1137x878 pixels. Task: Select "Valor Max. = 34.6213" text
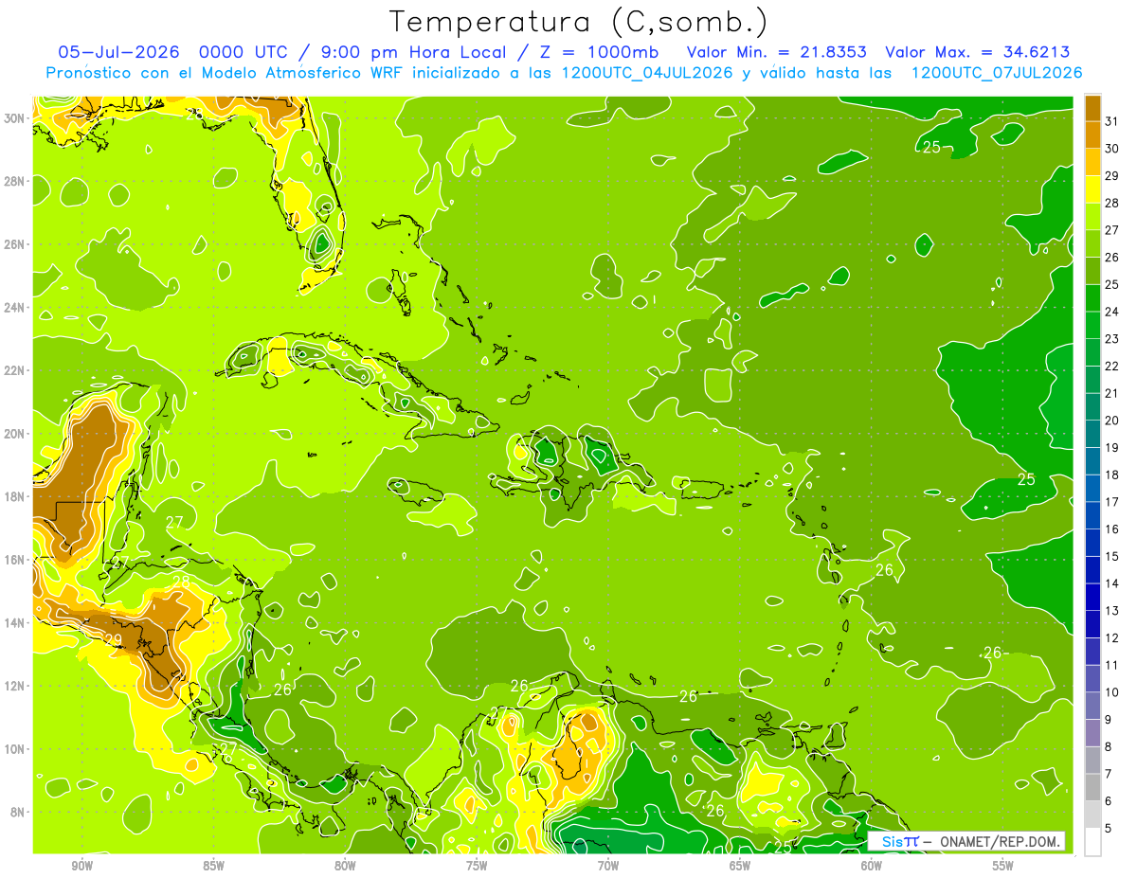point(978,52)
